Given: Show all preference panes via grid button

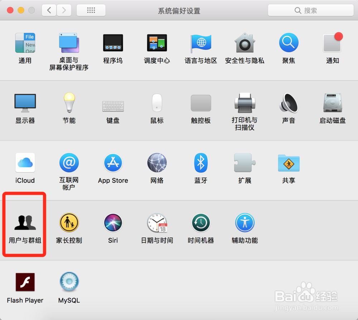Looking at the screenshot, I should [91, 10].
